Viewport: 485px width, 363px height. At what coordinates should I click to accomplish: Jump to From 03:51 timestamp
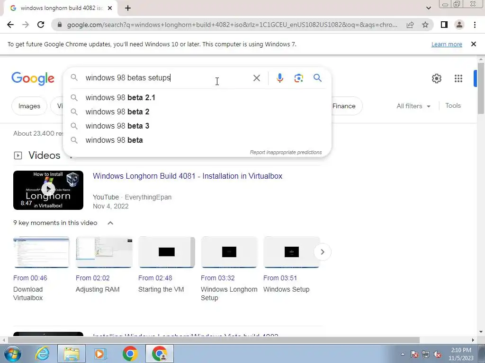pos(280,278)
